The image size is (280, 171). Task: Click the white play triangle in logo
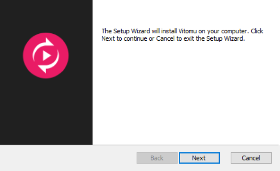(47, 55)
